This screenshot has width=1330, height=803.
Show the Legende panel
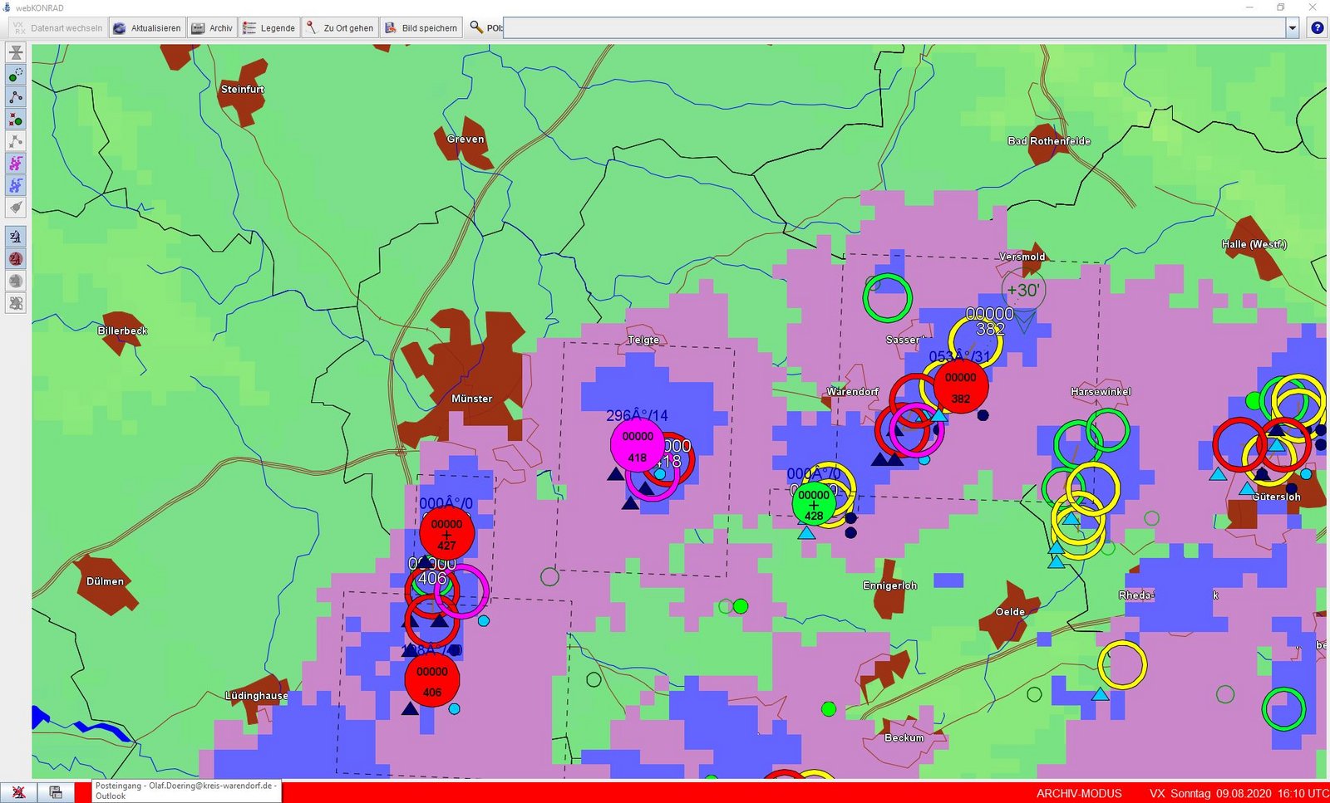click(268, 27)
